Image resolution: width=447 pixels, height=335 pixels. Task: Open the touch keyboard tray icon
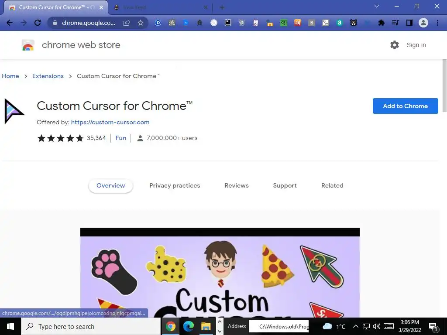[x=389, y=326]
